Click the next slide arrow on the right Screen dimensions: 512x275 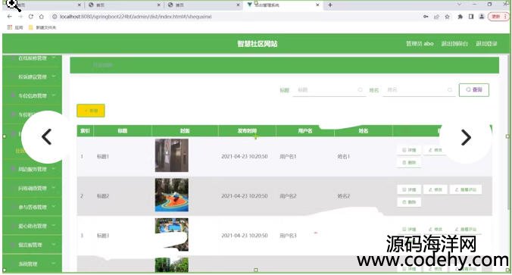pos(466,137)
